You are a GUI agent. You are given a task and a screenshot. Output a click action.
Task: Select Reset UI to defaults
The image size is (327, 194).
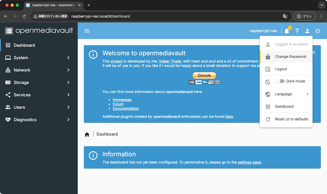pos(286,119)
